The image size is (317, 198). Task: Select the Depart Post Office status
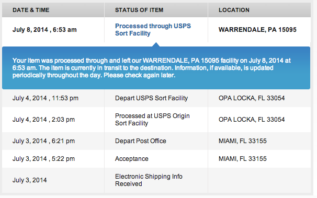(x=141, y=141)
